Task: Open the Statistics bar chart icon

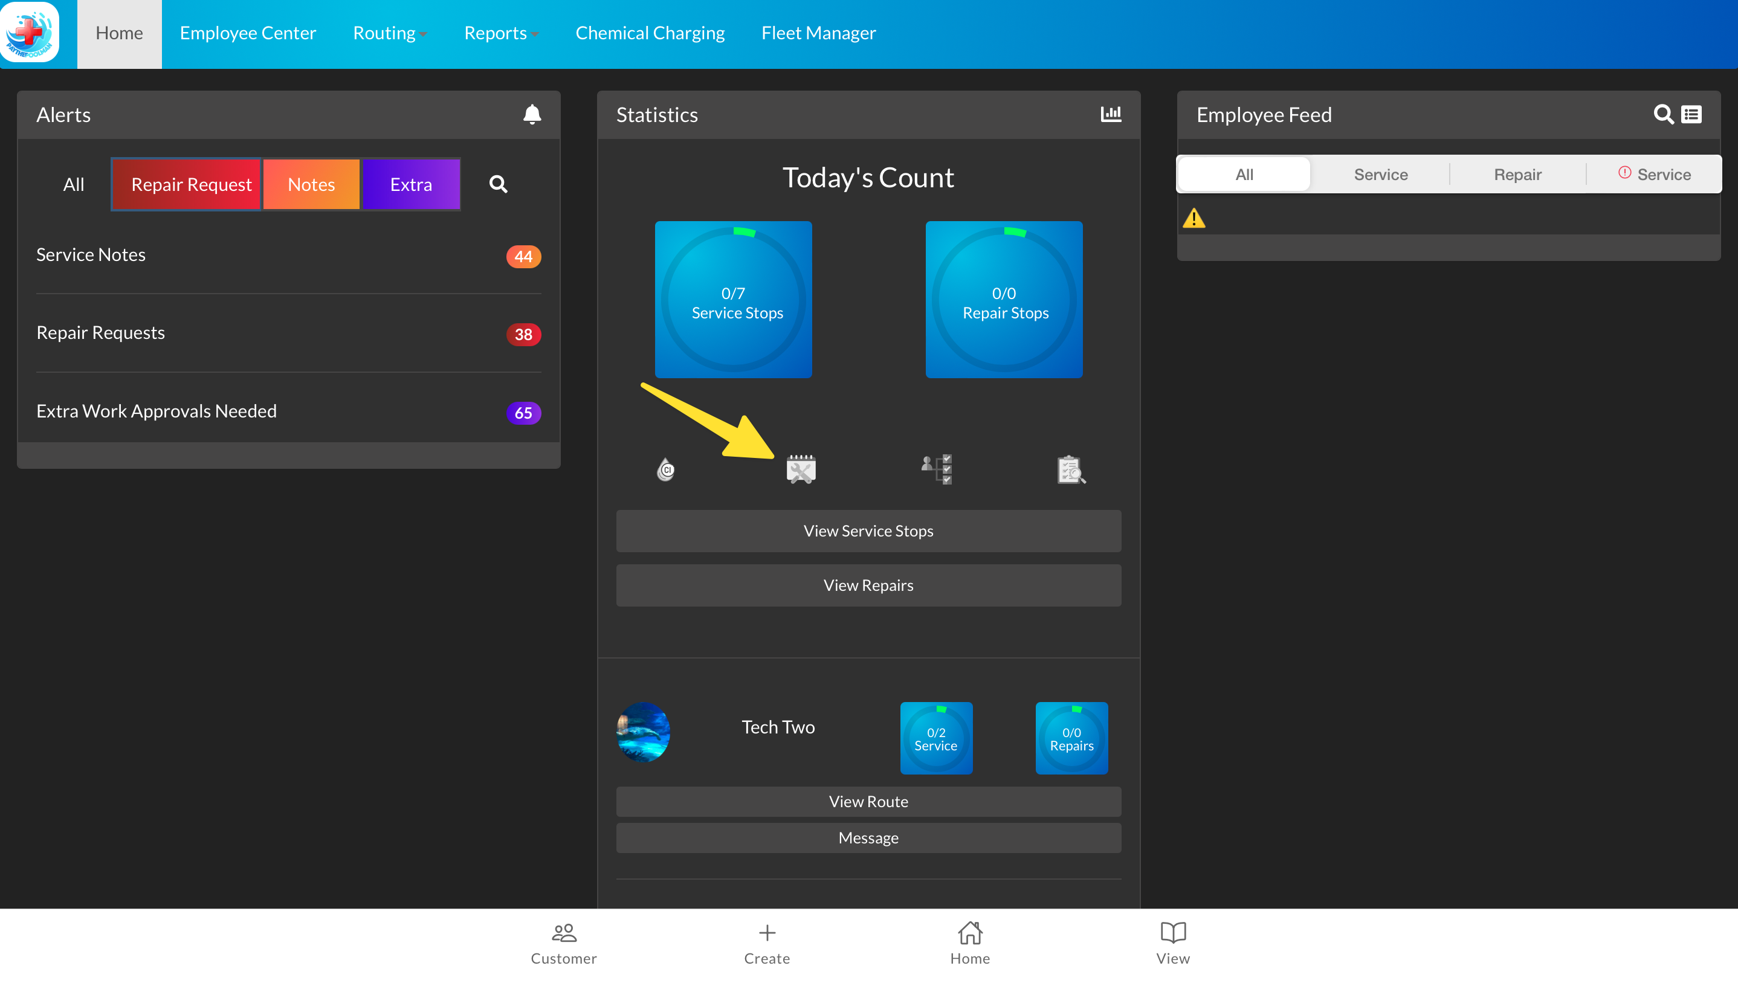Action: [x=1110, y=114]
